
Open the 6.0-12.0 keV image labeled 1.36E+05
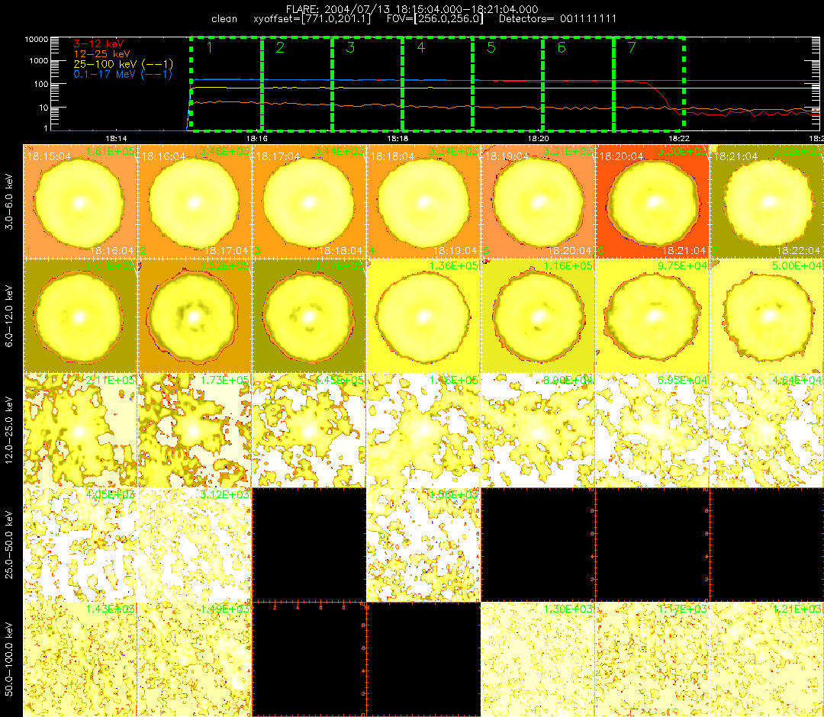[x=423, y=317]
